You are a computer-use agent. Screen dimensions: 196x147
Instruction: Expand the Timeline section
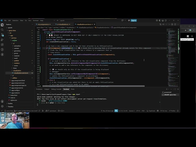click(x=10, y=107)
